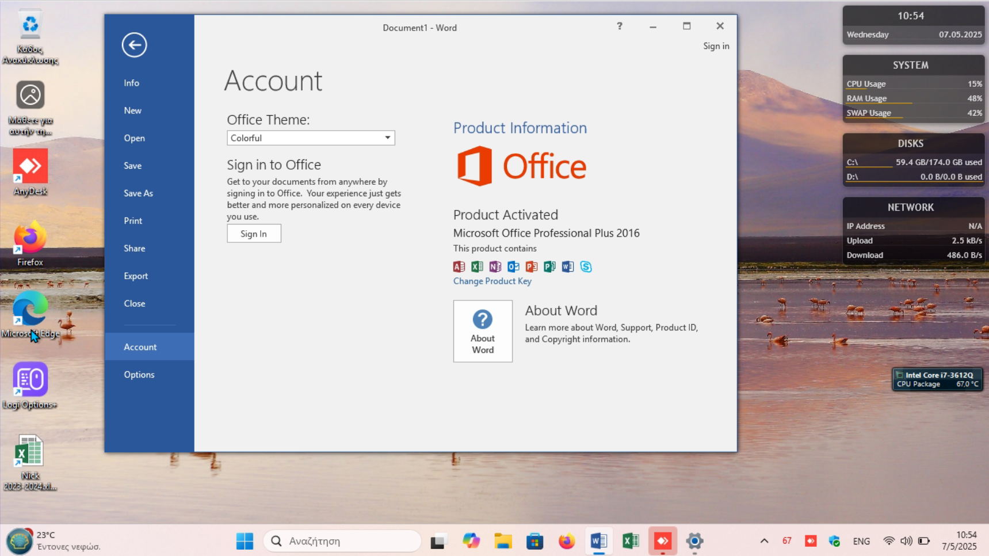Click the RAM Usage row in System widget

914,98
